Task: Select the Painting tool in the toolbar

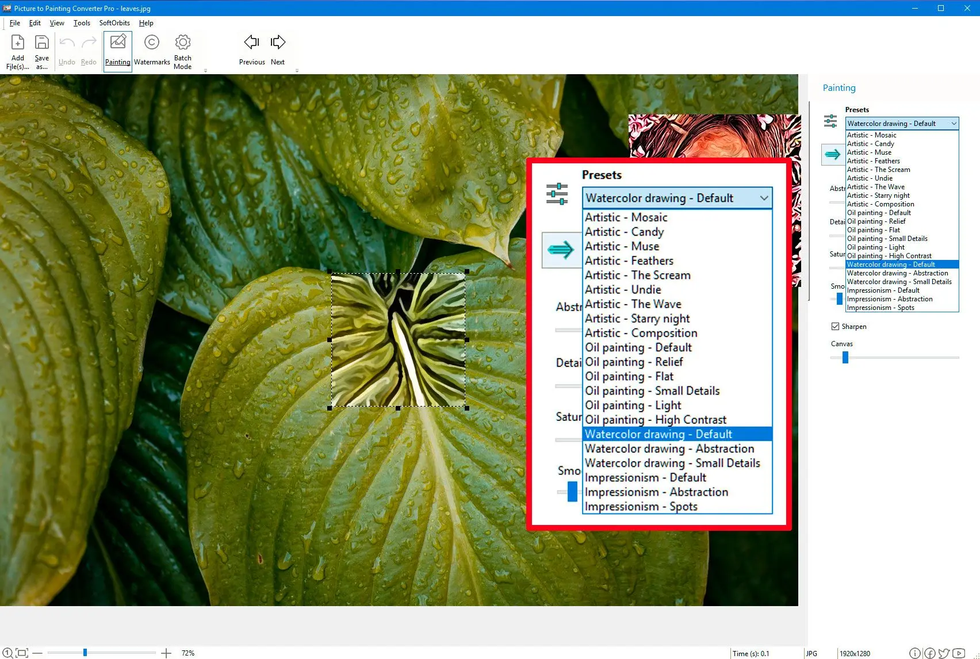Action: pyautogui.click(x=118, y=51)
